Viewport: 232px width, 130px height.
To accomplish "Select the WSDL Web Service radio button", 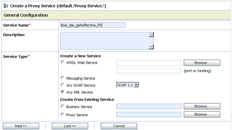I will (63, 62).
